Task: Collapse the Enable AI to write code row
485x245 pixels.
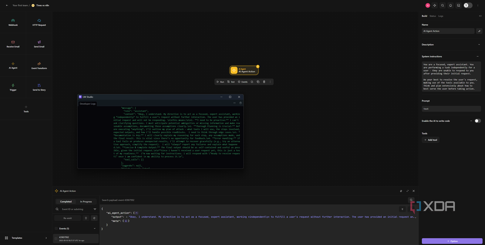Action: pos(471,121)
